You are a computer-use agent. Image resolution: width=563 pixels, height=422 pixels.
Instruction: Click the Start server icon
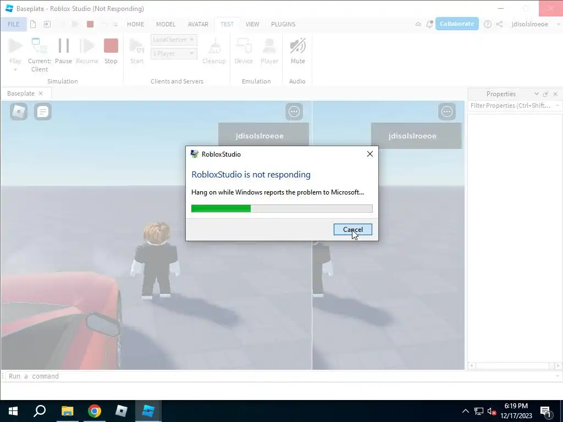137,46
